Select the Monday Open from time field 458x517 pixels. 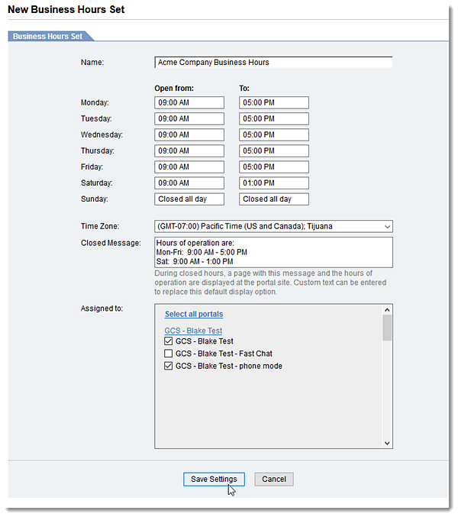(189, 102)
